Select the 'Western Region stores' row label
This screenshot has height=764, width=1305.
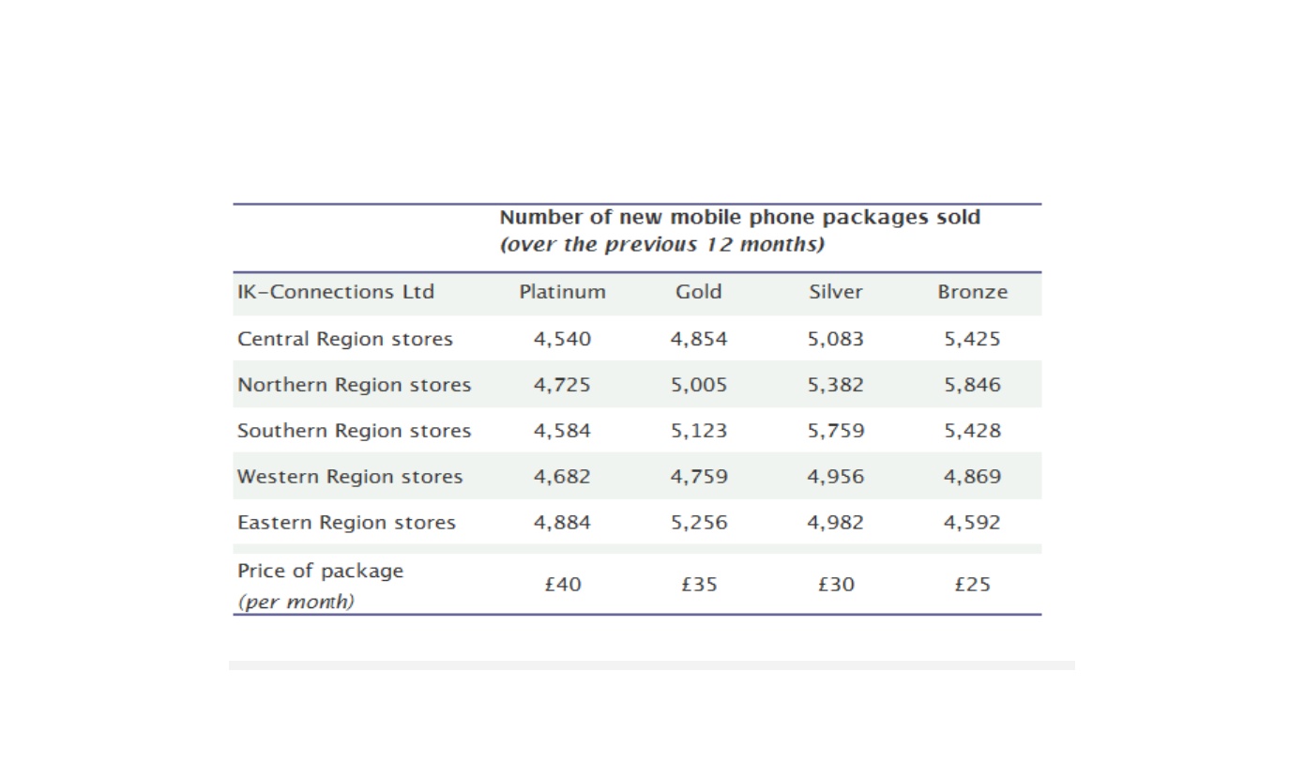pos(350,477)
